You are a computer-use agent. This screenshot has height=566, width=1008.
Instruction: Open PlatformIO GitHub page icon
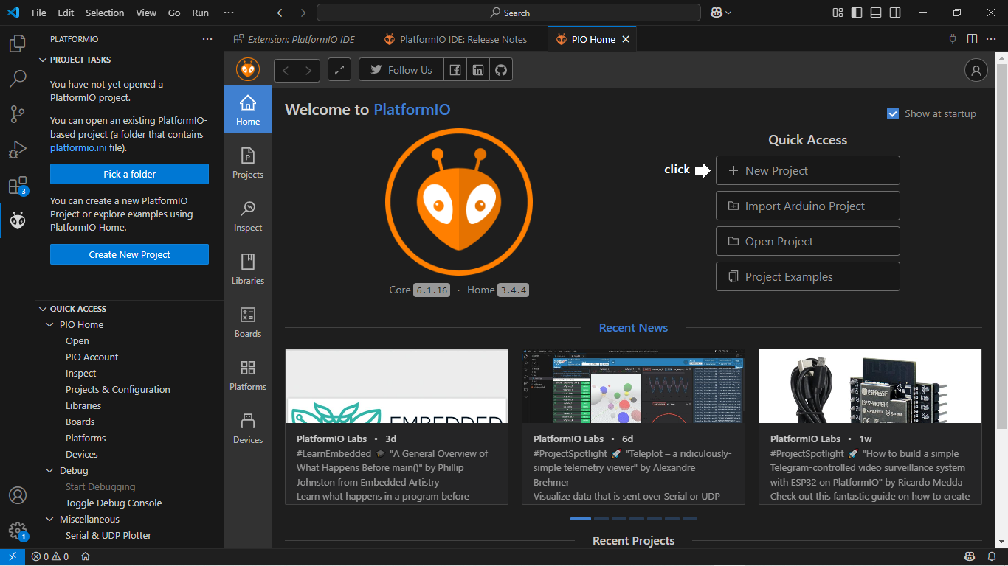pos(501,70)
